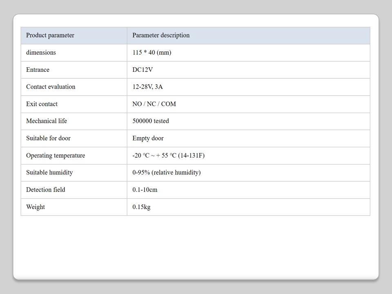Click the 'DC12V' value cell
Image resolution: width=392 pixels, height=294 pixels.
tap(143, 70)
